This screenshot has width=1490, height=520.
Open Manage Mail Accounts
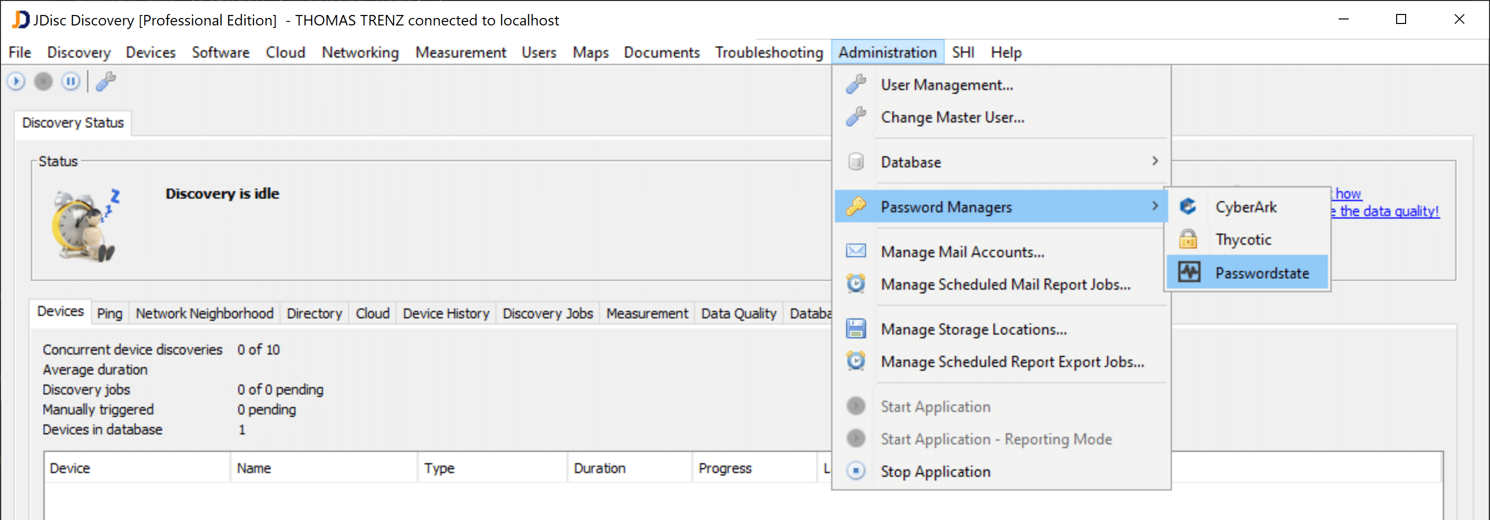coord(962,252)
